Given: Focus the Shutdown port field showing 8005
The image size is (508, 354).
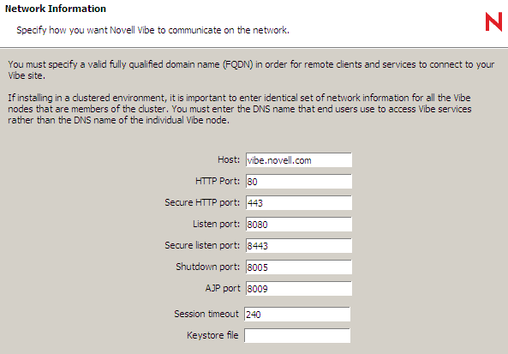Looking at the screenshot, I should pos(299,267).
